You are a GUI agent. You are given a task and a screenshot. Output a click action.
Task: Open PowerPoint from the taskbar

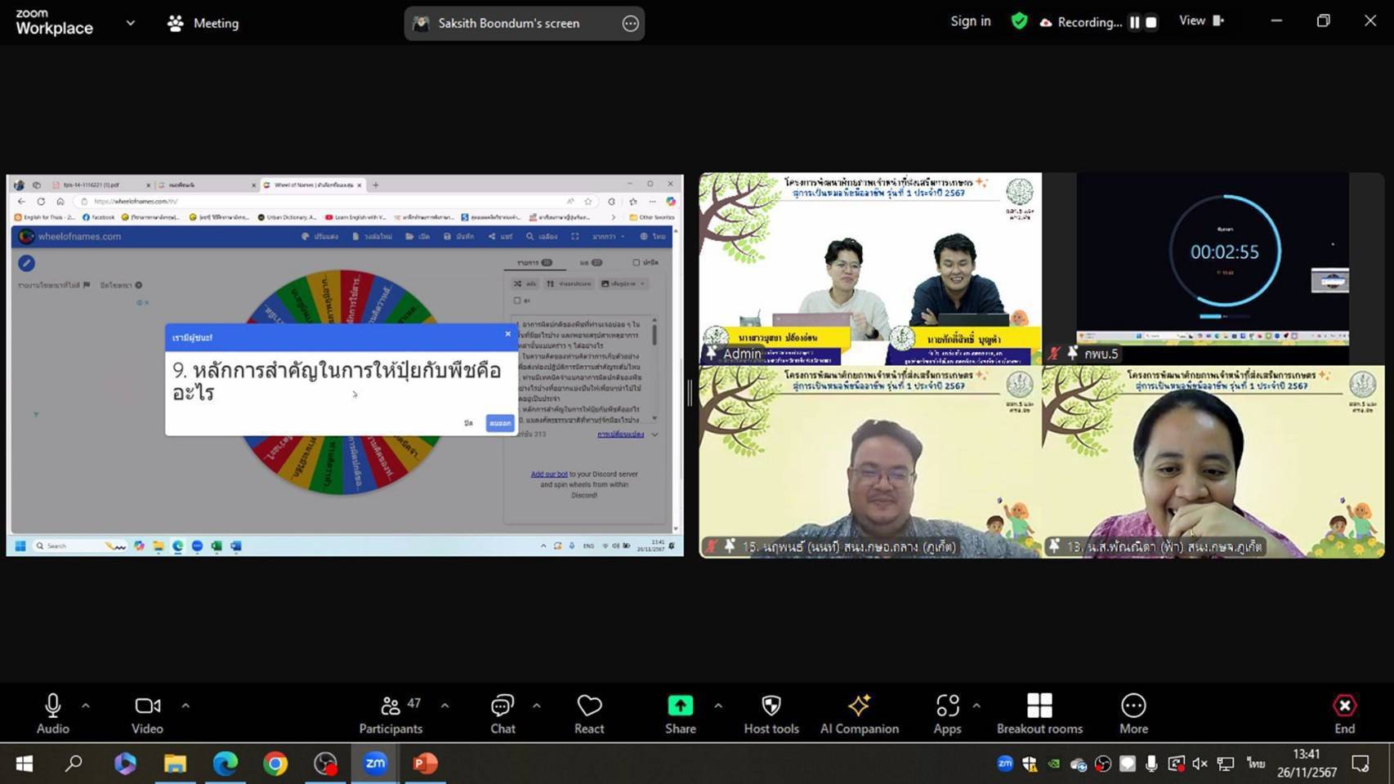click(x=425, y=764)
